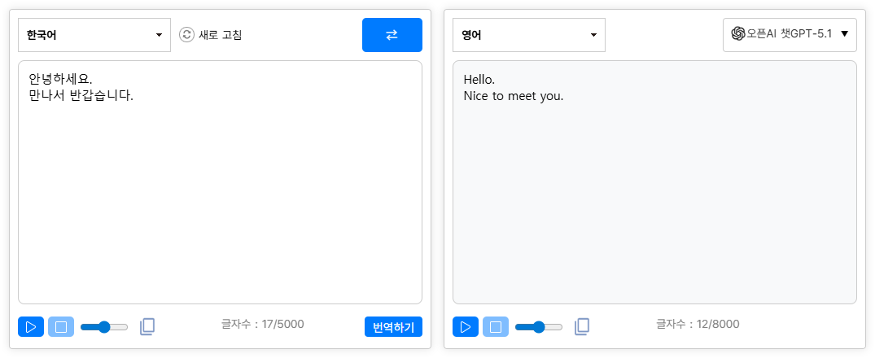Place cursor on the line 만나서 반갑습니다.
This screenshot has height=358, width=875.
click(81, 95)
